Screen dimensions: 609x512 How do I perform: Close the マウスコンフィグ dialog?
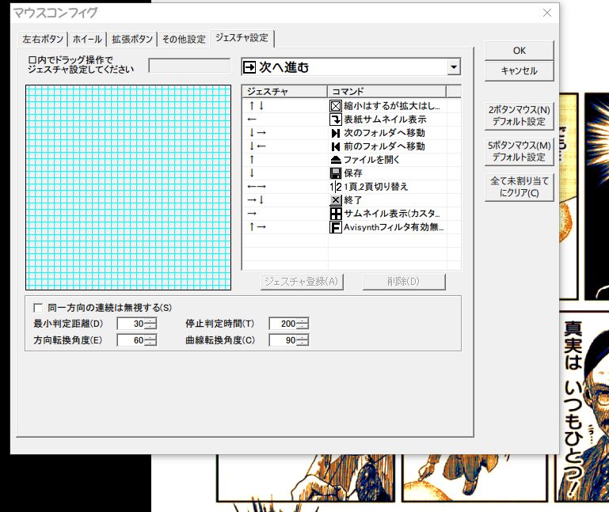click(547, 13)
